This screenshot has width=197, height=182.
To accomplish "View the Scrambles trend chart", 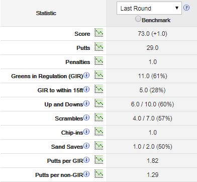I will pyautogui.click(x=99, y=117).
